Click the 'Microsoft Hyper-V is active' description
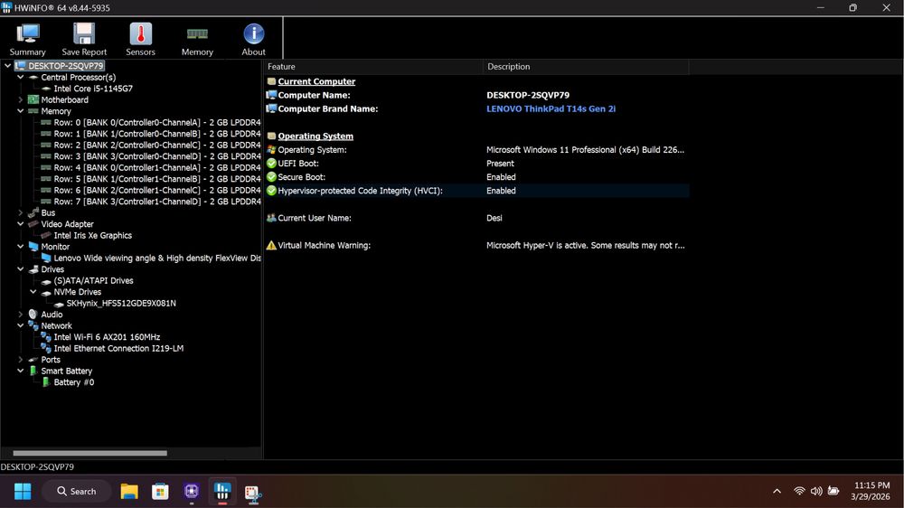904x508 pixels. [585, 245]
